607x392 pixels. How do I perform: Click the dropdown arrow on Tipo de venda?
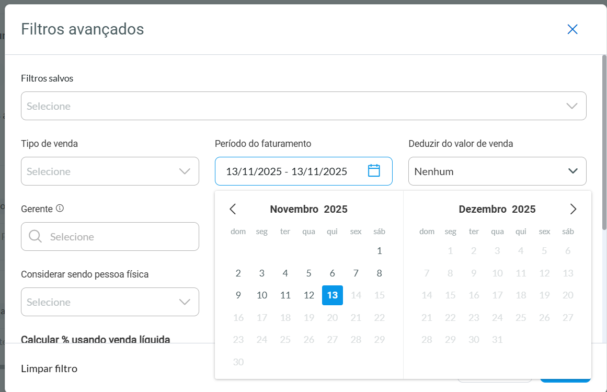pyautogui.click(x=184, y=171)
